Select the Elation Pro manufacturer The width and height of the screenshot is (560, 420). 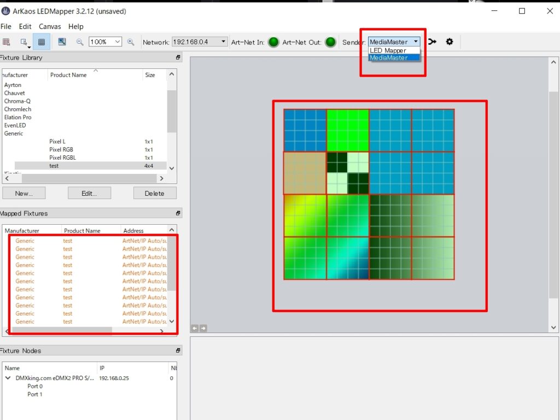(18, 117)
